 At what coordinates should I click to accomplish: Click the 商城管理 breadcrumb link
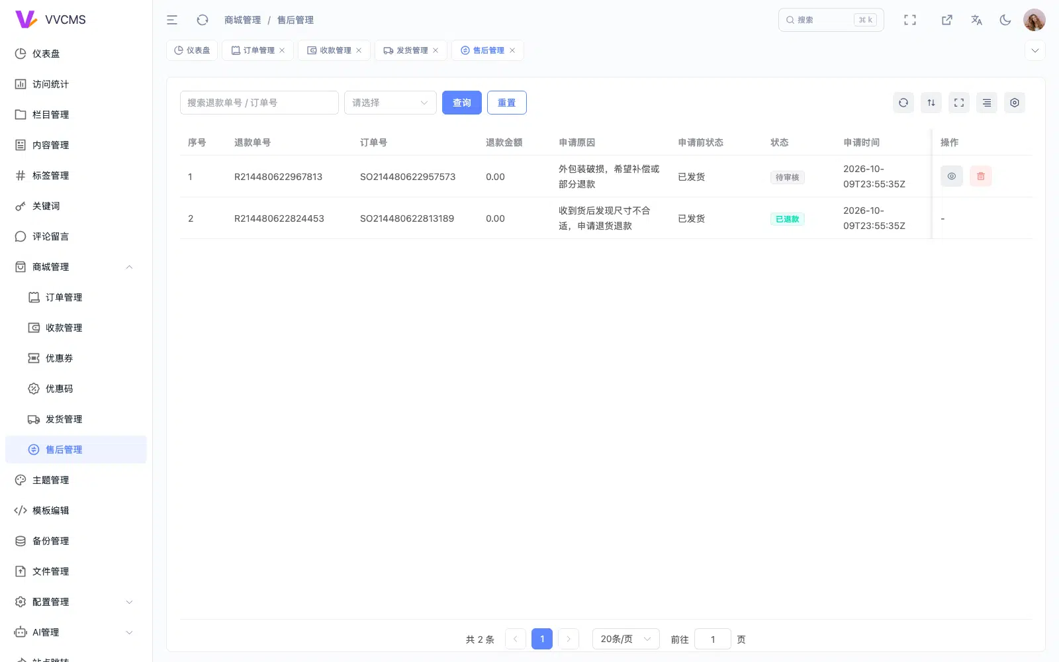243,20
